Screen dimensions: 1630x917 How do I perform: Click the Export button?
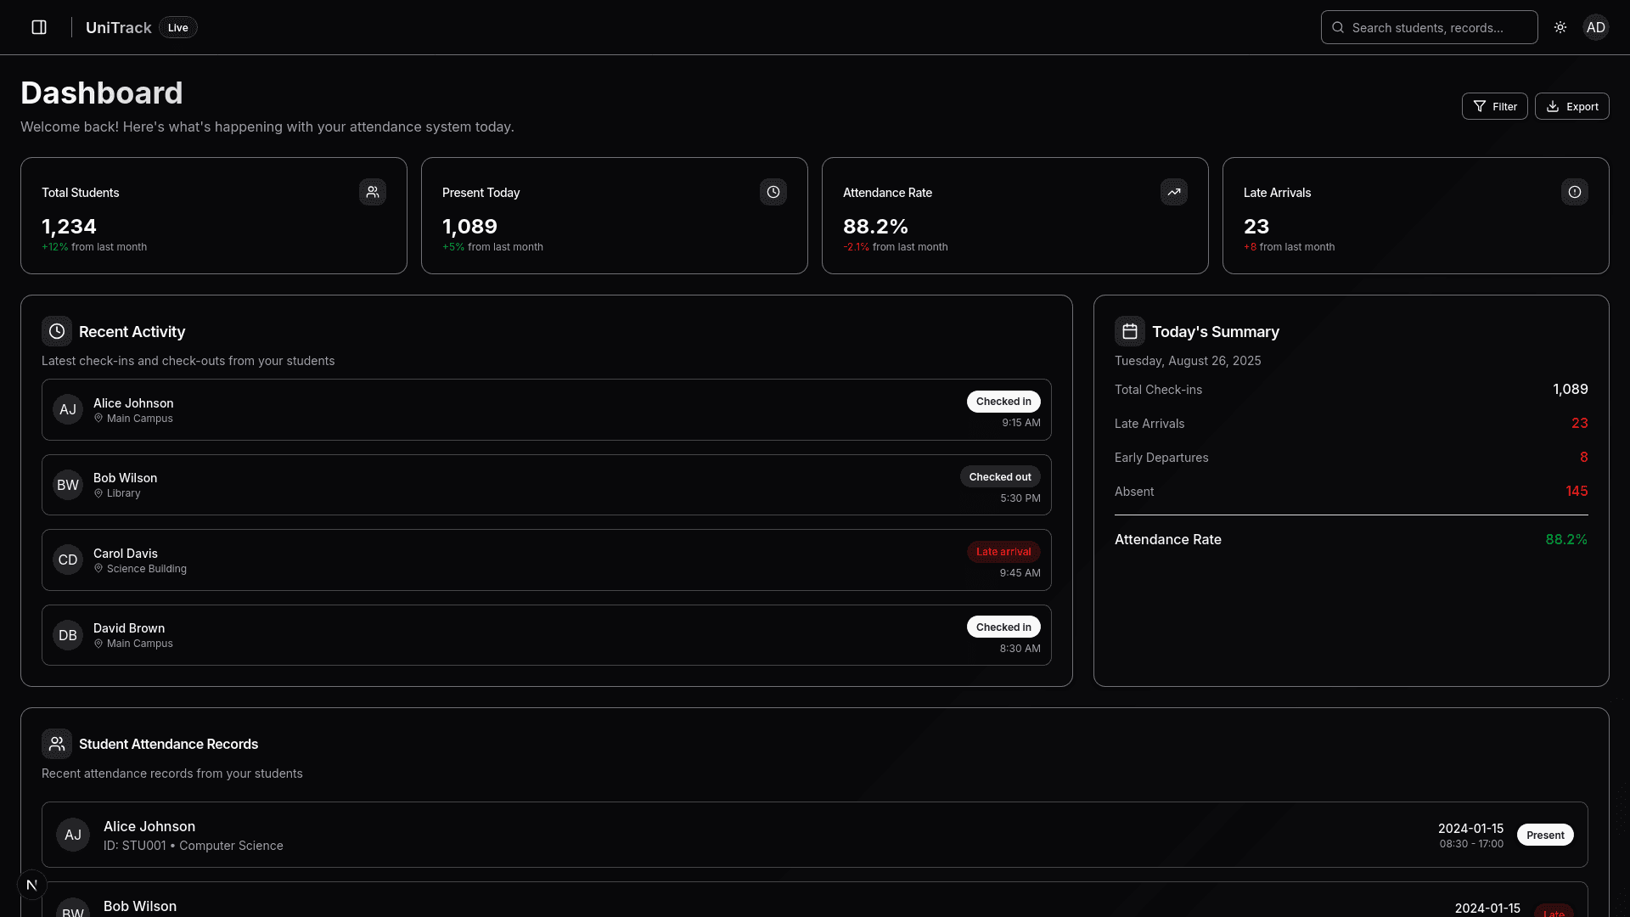coord(1571,106)
